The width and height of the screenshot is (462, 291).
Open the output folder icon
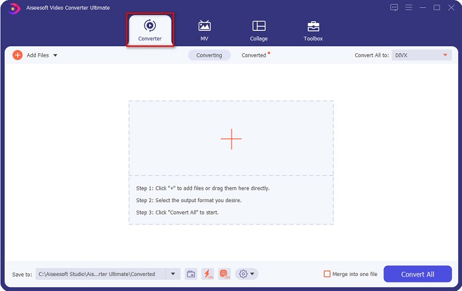pos(191,274)
